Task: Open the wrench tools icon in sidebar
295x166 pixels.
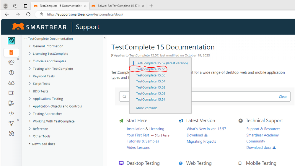Action: pos(11,134)
